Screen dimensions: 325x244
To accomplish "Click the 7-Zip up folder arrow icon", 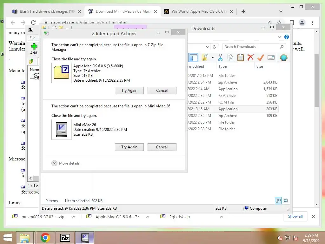I will pyautogui.click(x=31, y=61).
